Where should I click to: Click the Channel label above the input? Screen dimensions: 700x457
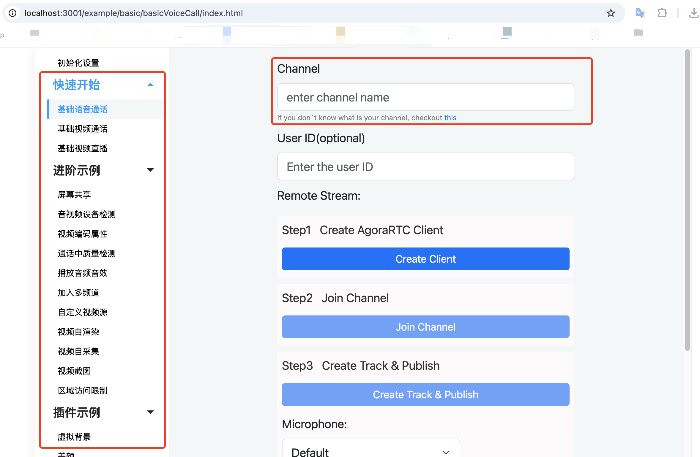pos(299,69)
